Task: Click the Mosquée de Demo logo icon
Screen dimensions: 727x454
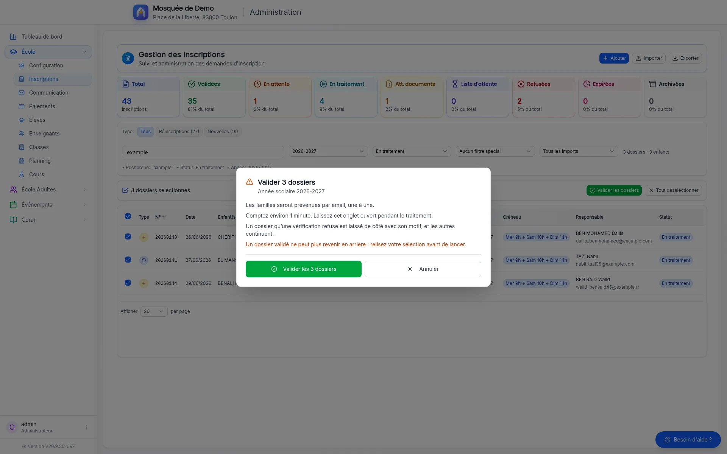Action: click(x=140, y=12)
